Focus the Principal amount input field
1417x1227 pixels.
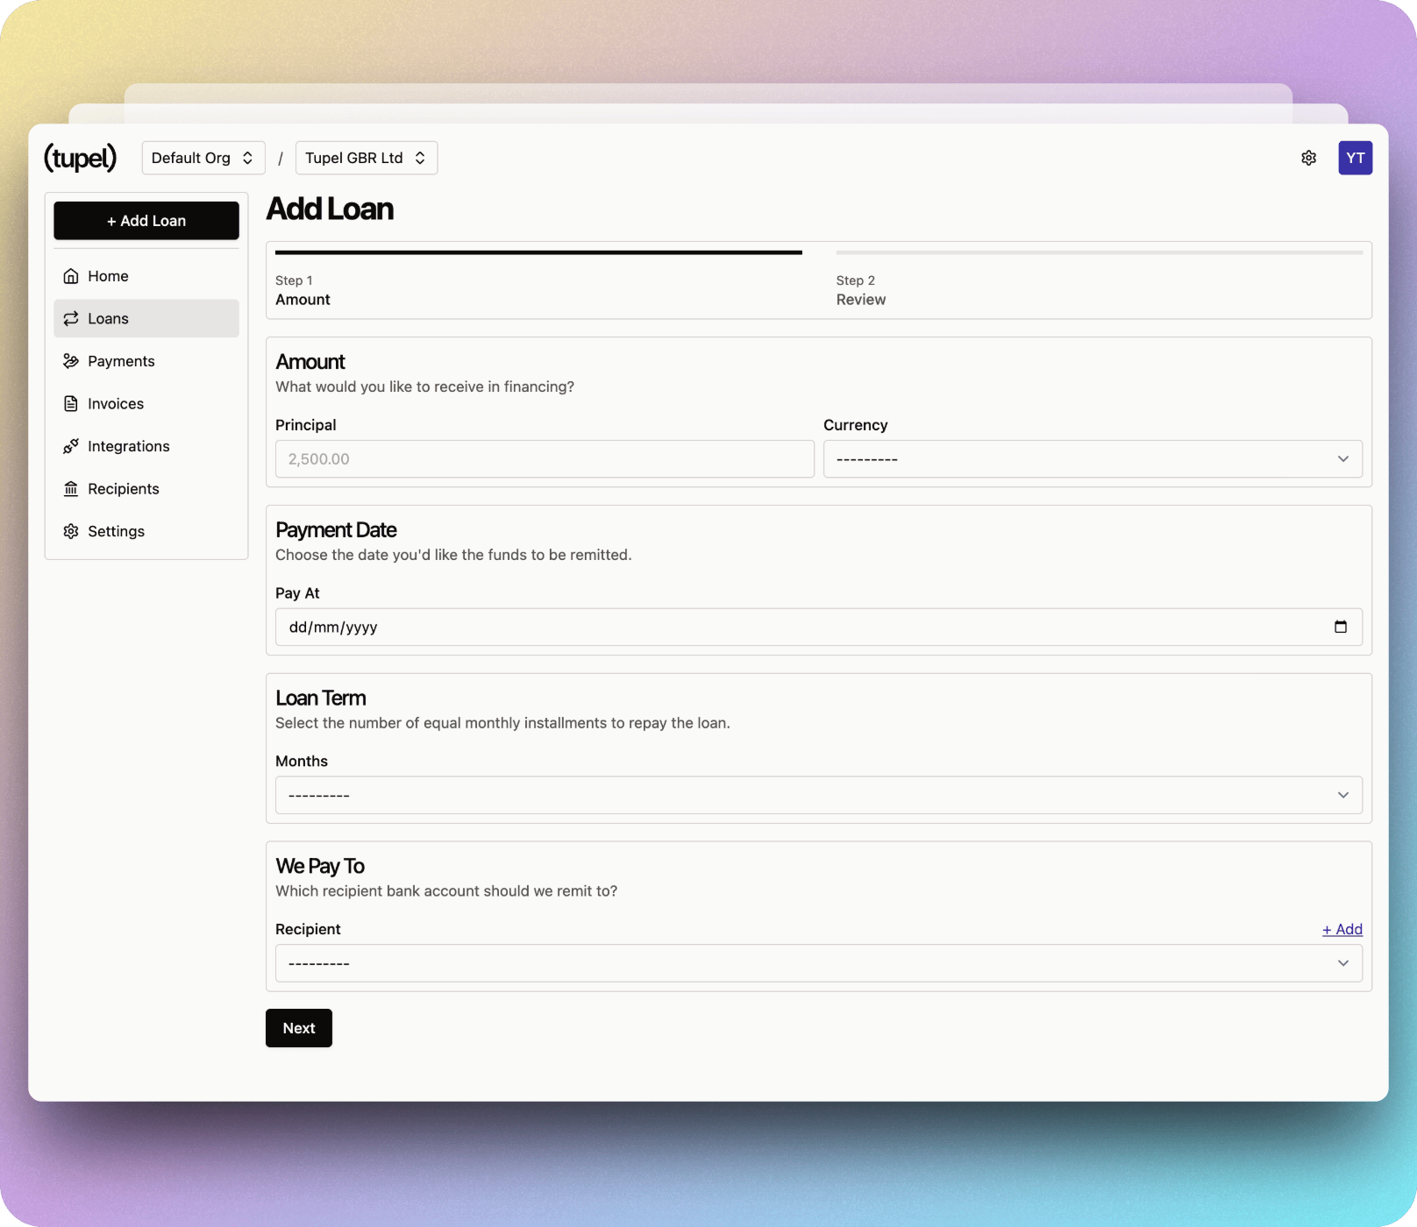pyautogui.click(x=544, y=459)
